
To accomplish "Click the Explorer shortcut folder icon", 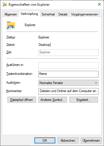I will 11,25.
